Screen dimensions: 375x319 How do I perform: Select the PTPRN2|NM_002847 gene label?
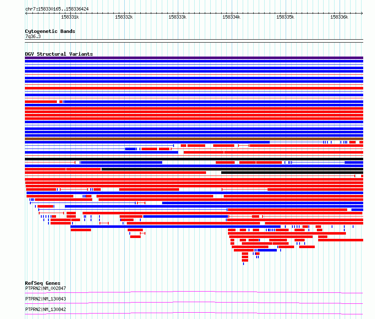[46, 288]
